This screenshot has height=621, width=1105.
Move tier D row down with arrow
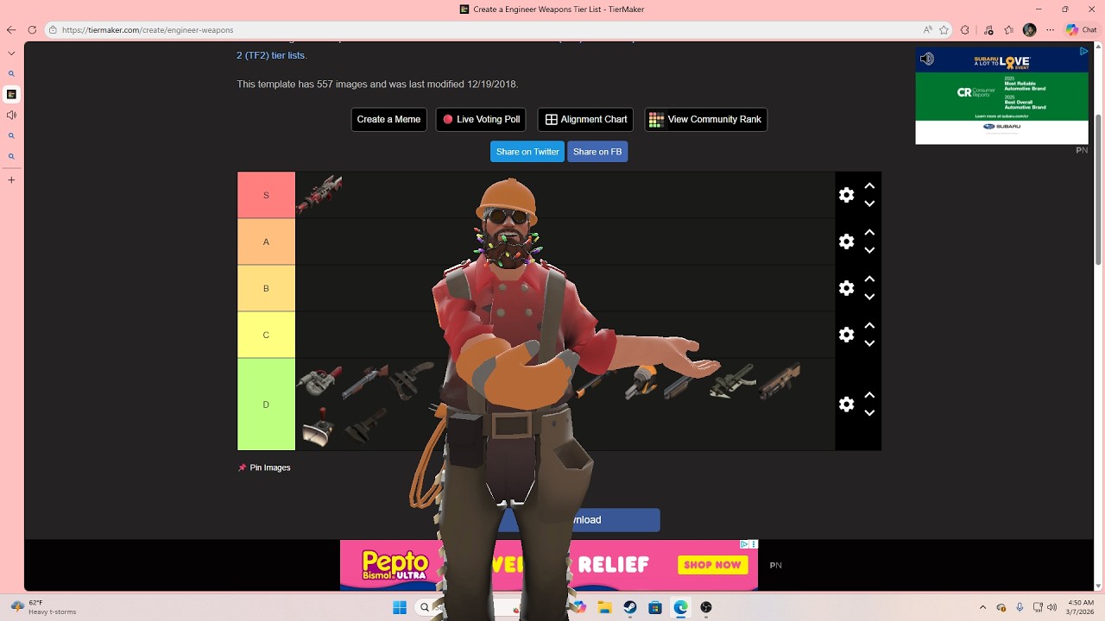click(x=869, y=413)
